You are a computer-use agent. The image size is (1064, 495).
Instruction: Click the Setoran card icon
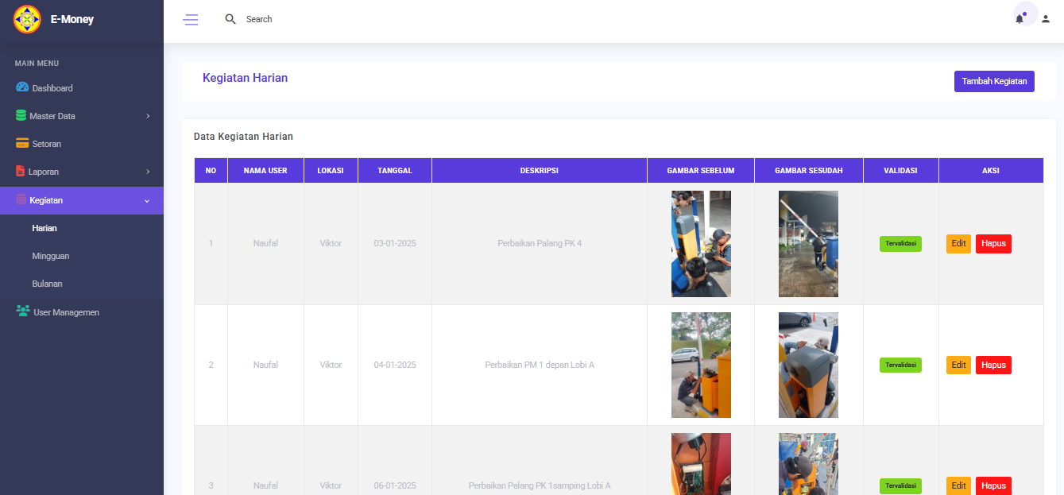(22, 144)
